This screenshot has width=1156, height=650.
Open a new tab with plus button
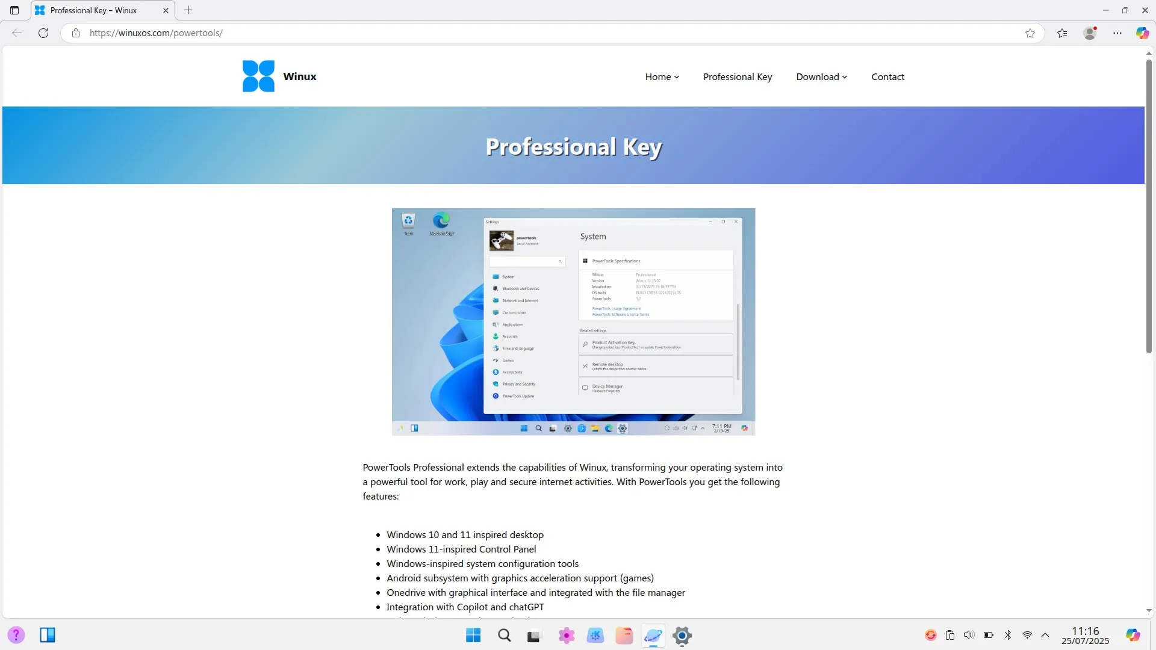coord(188,10)
